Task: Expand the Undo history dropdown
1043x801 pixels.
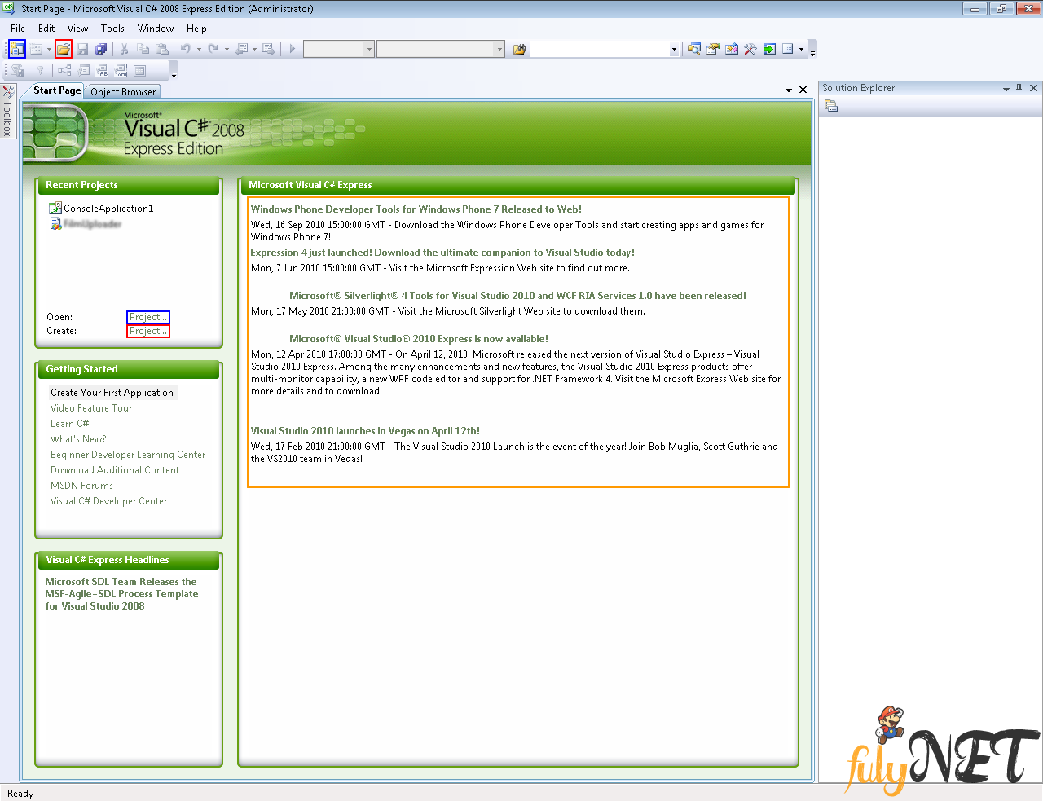Action: point(199,49)
